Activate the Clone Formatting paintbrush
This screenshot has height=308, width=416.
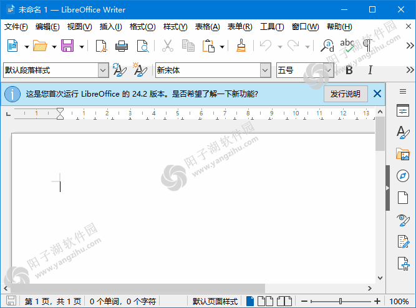241,46
